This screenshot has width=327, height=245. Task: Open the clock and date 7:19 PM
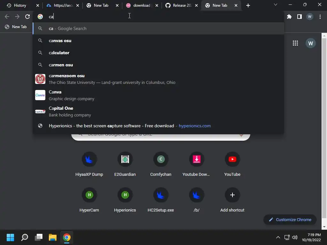coord(311,237)
